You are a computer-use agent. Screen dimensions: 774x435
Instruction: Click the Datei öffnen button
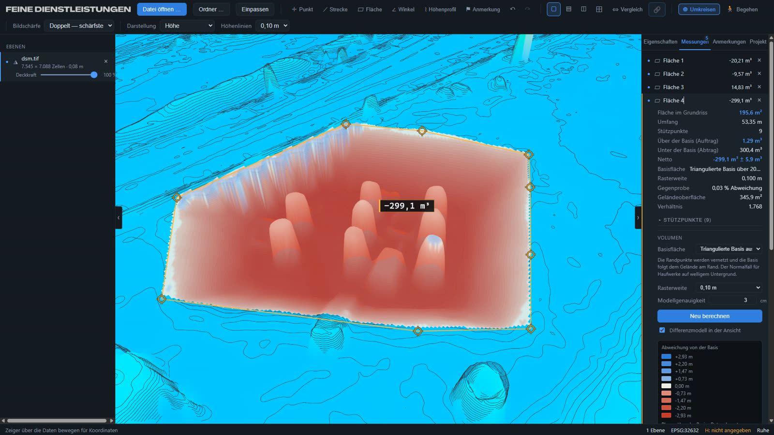coord(162,9)
